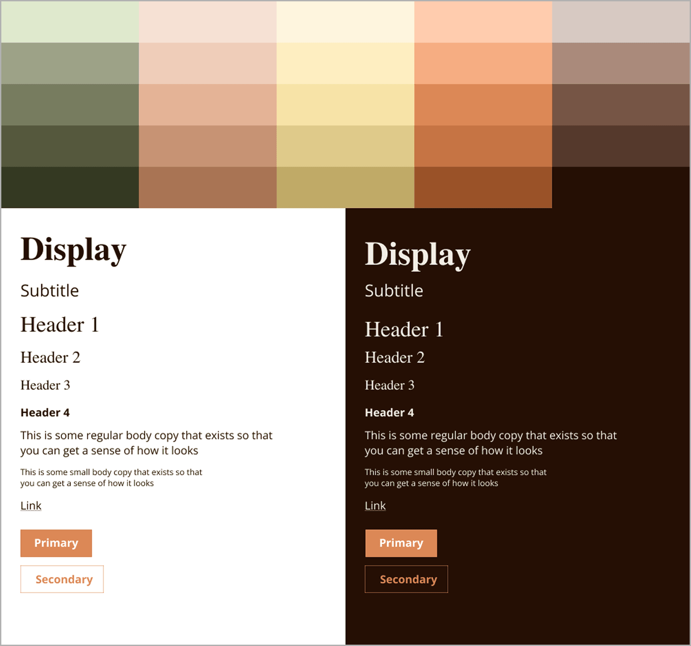Pick the third medium orange swatch in orange column
The height and width of the screenshot is (646, 691).
pyautogui.click(x=483, y=105)
